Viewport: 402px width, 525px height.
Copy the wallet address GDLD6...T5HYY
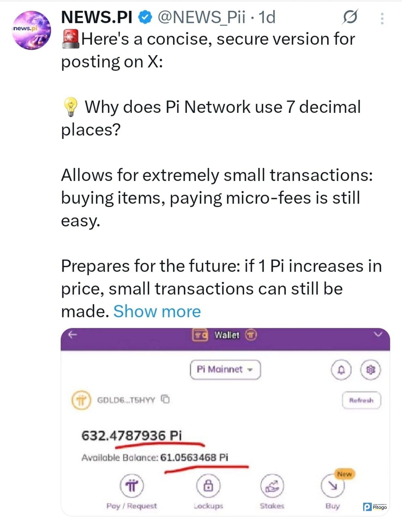(x=166, y=399)
